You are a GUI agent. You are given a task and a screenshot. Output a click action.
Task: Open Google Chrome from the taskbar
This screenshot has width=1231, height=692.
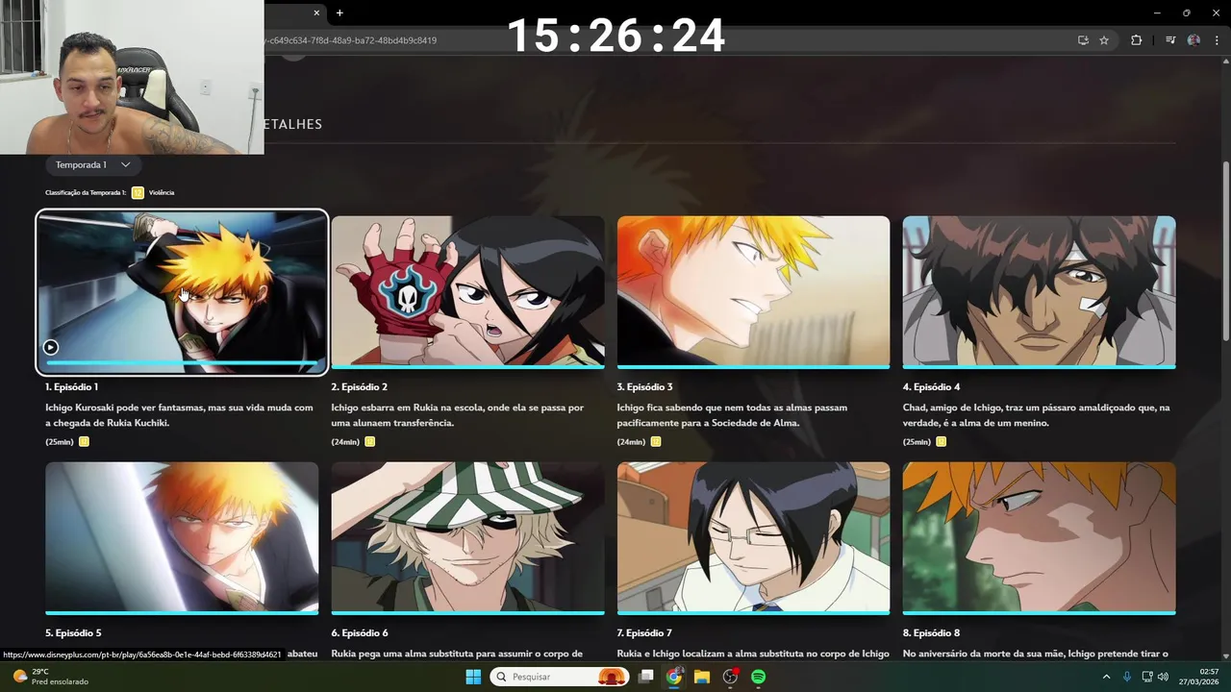(674, 677)
